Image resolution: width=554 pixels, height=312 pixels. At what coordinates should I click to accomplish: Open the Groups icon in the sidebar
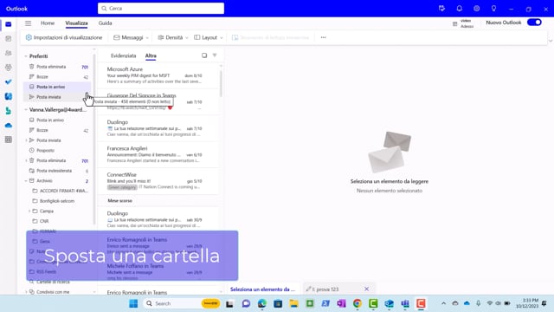pyautogui.click(x=9, y=68)
